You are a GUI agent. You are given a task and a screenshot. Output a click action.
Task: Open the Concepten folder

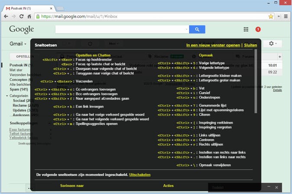21,80
